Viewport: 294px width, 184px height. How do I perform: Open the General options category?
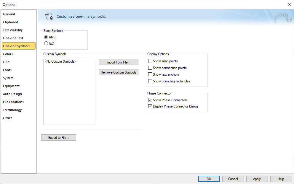(9, 14)
